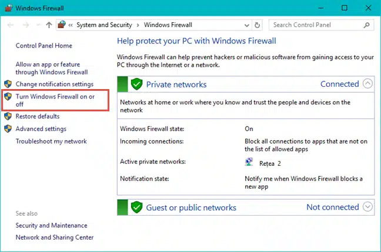Open Change notification settings link
This screenshot has height=252, width=381.
(54, 84)
